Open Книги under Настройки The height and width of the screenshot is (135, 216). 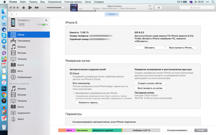[29, 65]
